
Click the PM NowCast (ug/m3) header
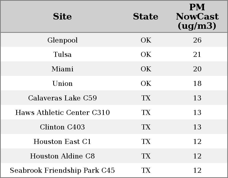click(x=197, y=17)
